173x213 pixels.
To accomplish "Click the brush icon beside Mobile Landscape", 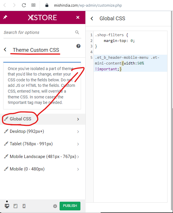I will coord(6,156).
